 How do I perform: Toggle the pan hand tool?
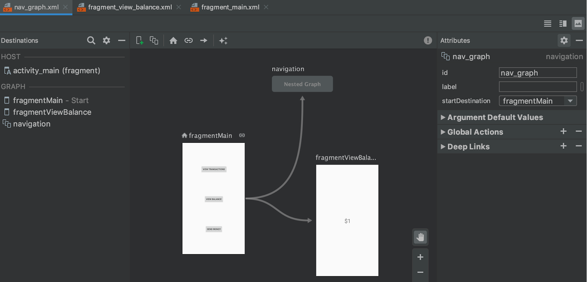pyautogui.click(x=420, y=237)
